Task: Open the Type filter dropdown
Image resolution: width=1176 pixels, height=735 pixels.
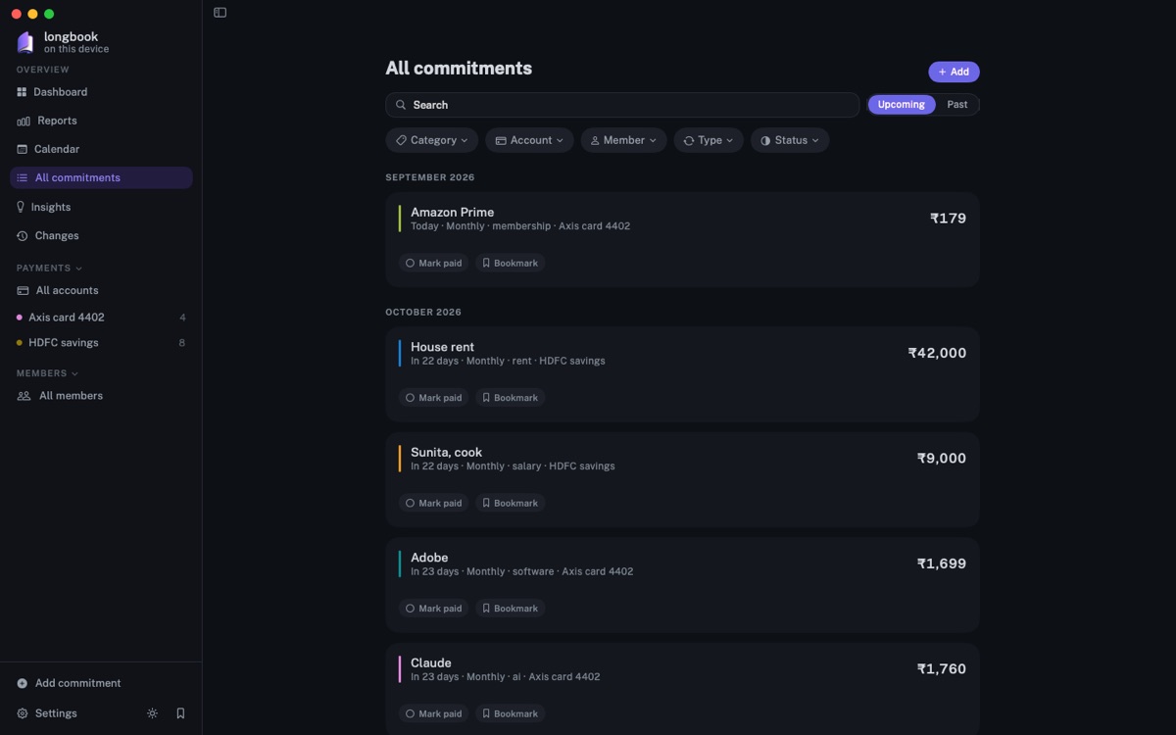Action: pyautogui.click(x=709, y=140)
